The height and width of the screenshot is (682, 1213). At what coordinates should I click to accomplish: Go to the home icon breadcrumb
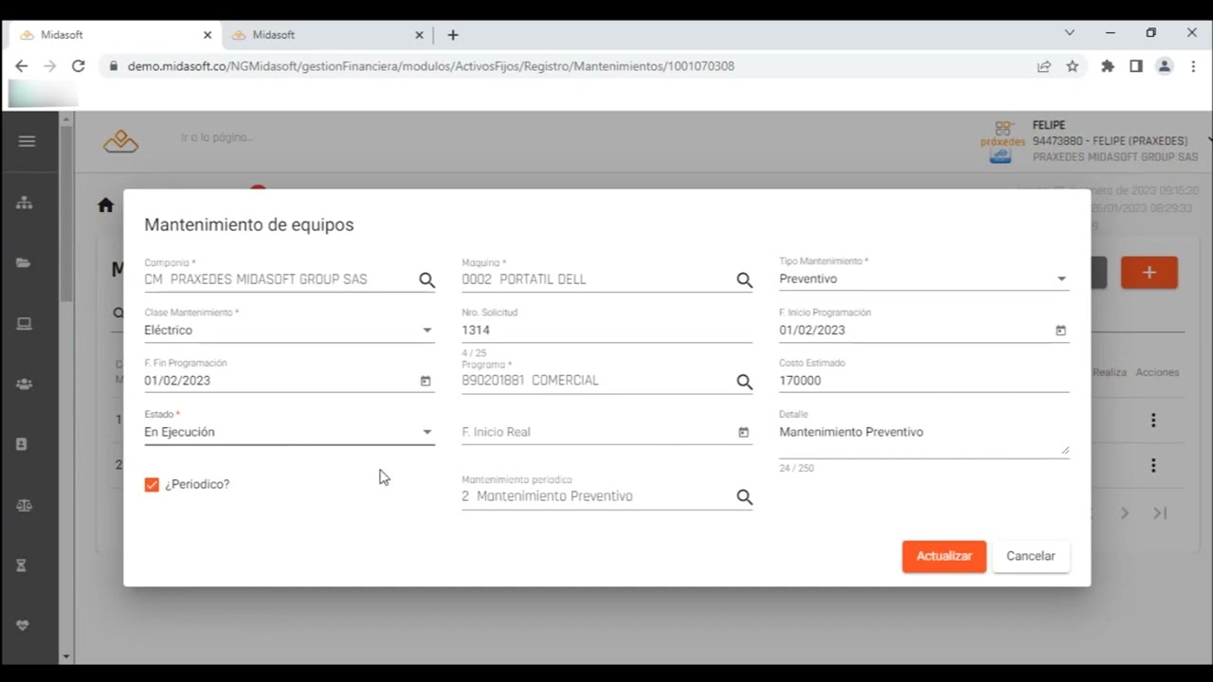[105, 206]
